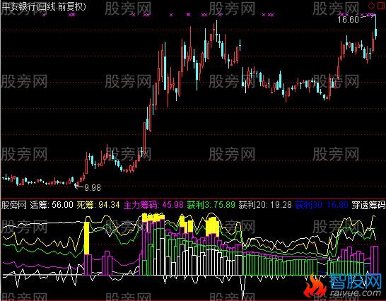Click the yellow 死筹: 94.34 indicator value
Viewport: 386px width, 301px height.
[x=98, y=205]
